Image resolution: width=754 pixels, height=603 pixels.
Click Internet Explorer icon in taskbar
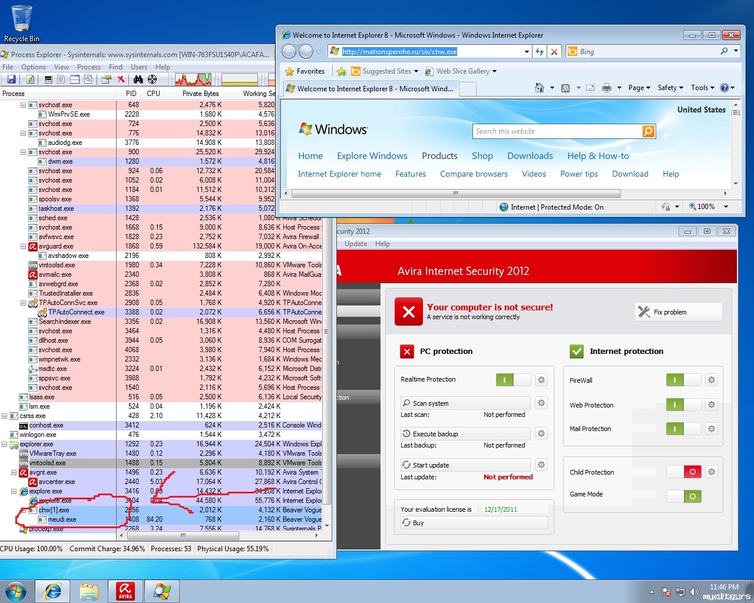[53, 591]
